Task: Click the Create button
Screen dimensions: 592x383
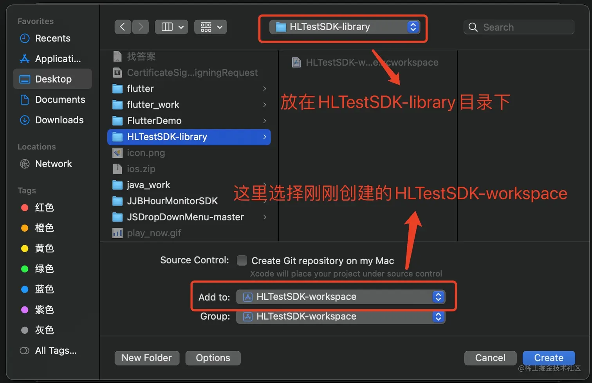Action: [x=549, y=358]
